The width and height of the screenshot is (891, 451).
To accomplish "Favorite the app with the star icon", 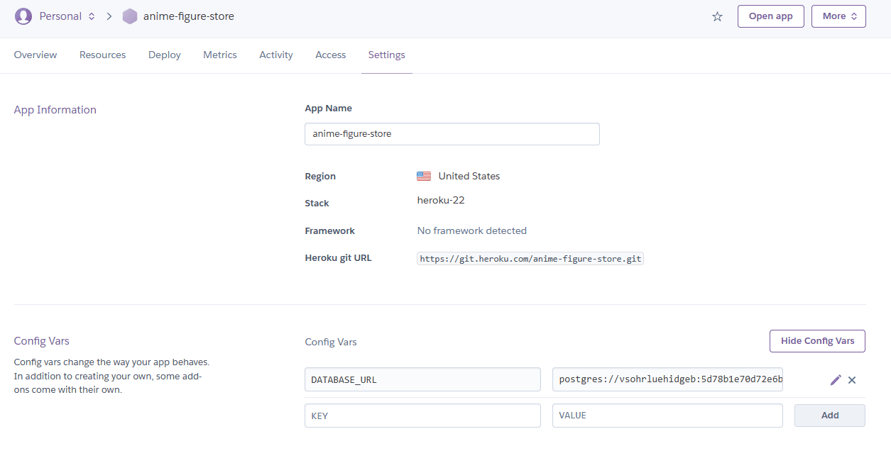I will (x=717, y=16).
